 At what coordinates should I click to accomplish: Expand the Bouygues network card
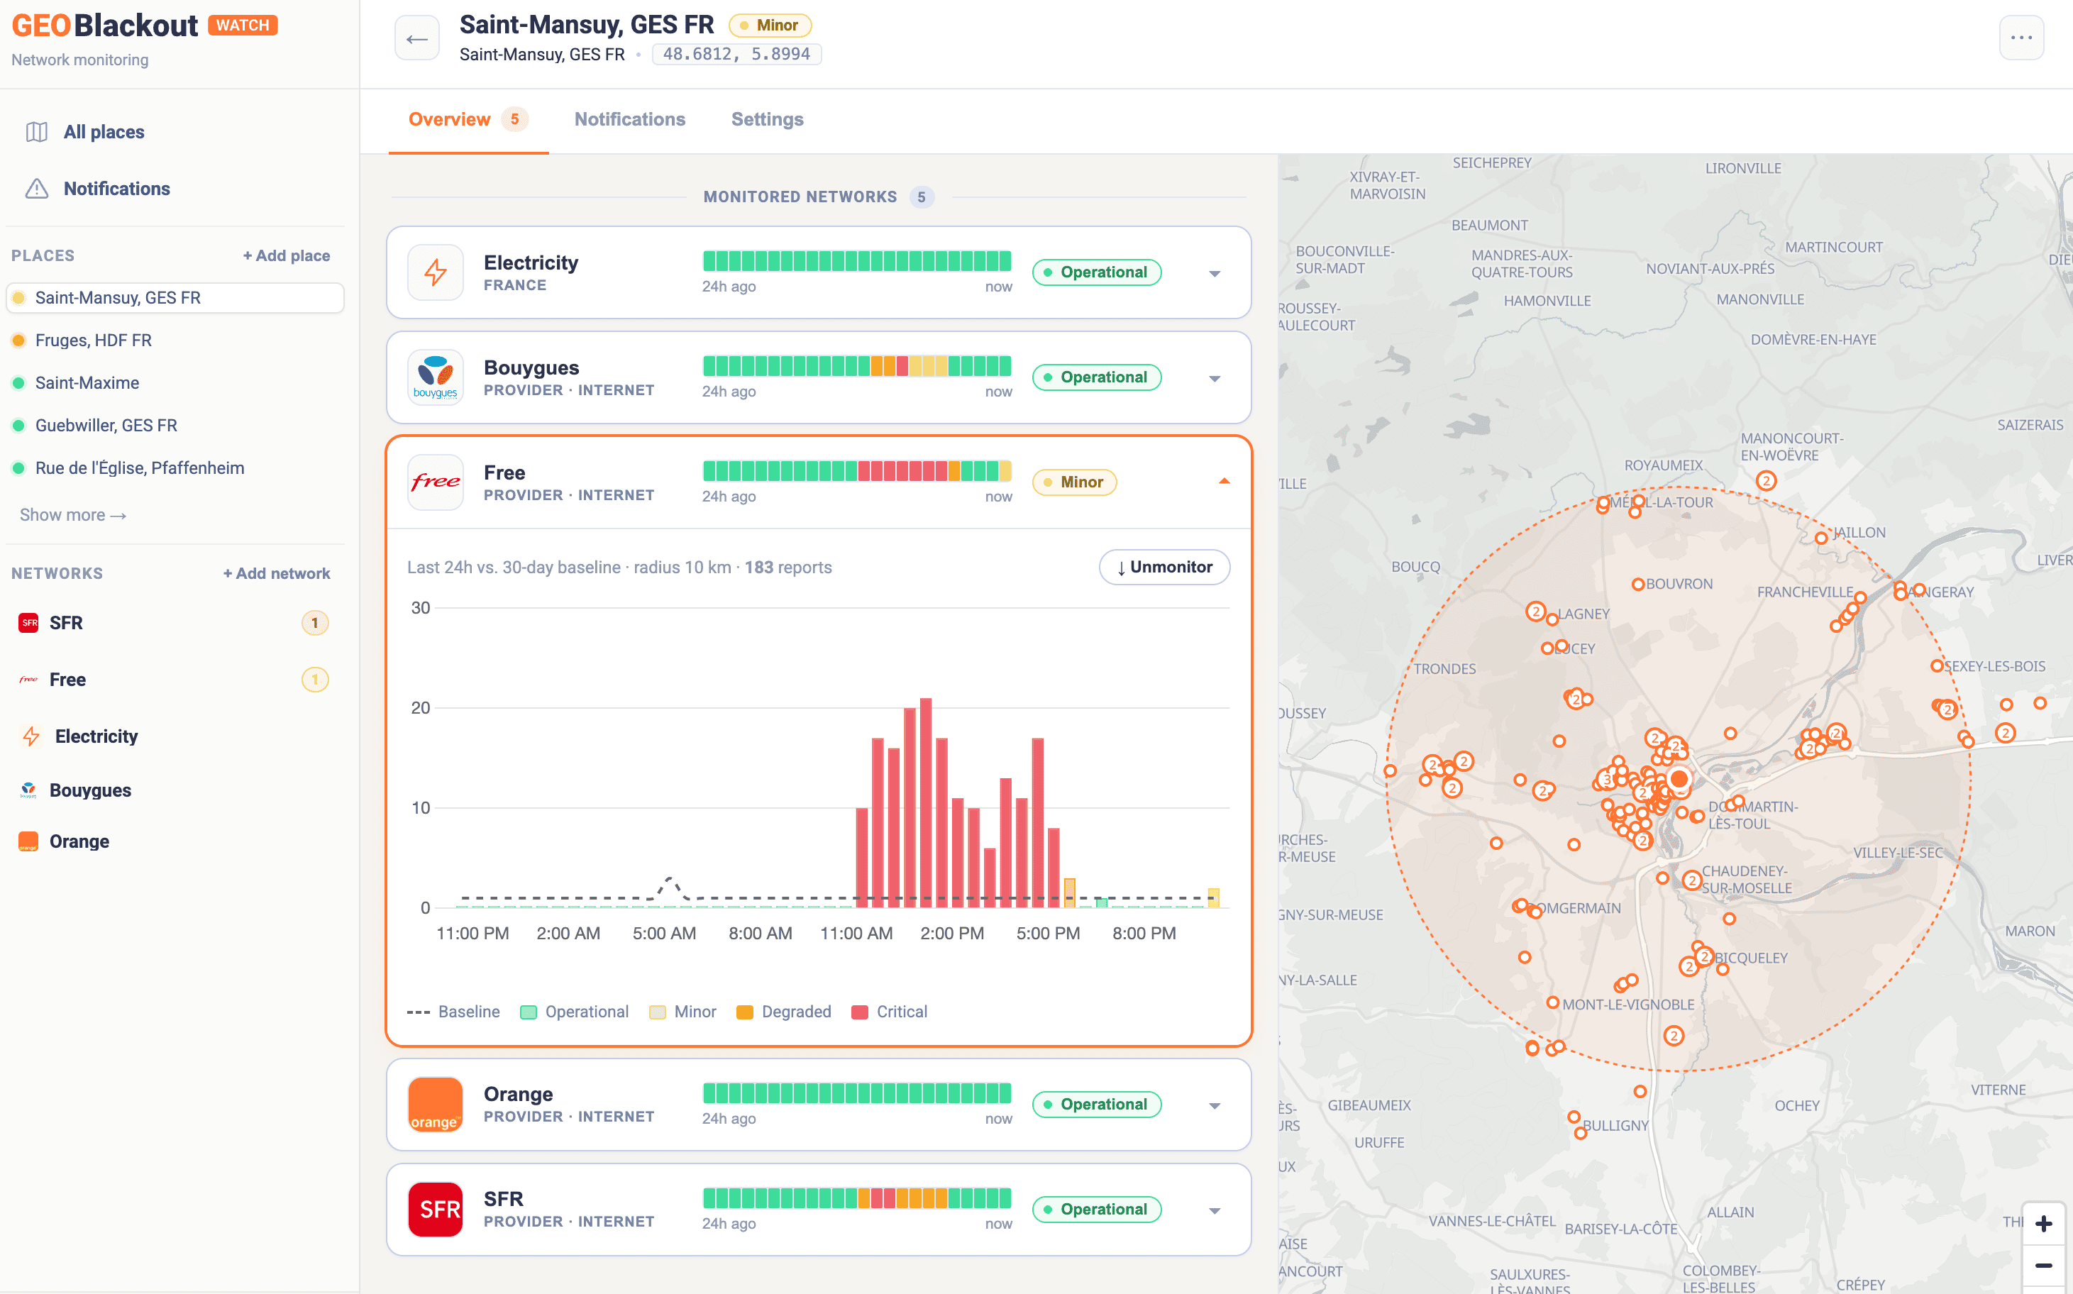coord(1214,378)
